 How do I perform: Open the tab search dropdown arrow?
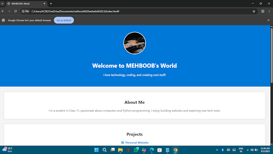pos(2,4)
